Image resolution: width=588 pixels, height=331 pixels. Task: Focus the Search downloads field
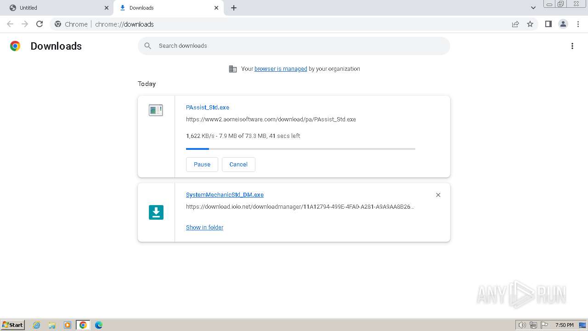(x=294, y=46)
